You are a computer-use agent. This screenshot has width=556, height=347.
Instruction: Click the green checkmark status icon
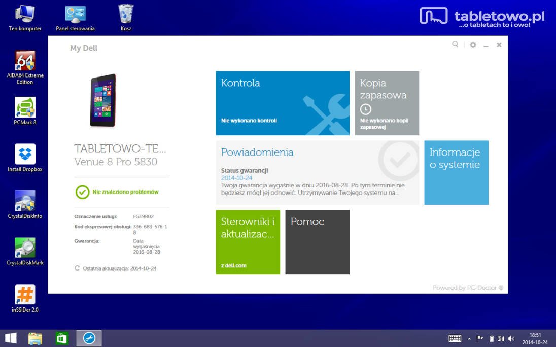(82, 192)
